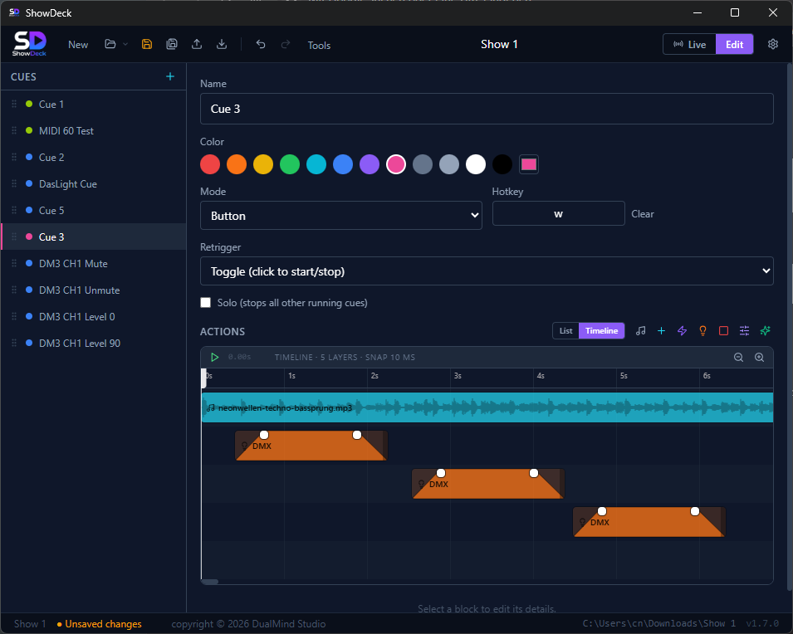Image resolution: width=793 pixels, height=634 pixels.
Task: Pick the red color swatch
Action: point(210,164)
